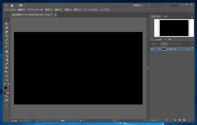Open artboard number dropdown
Screen dimensions: 197x125
[x=37, y=121]
